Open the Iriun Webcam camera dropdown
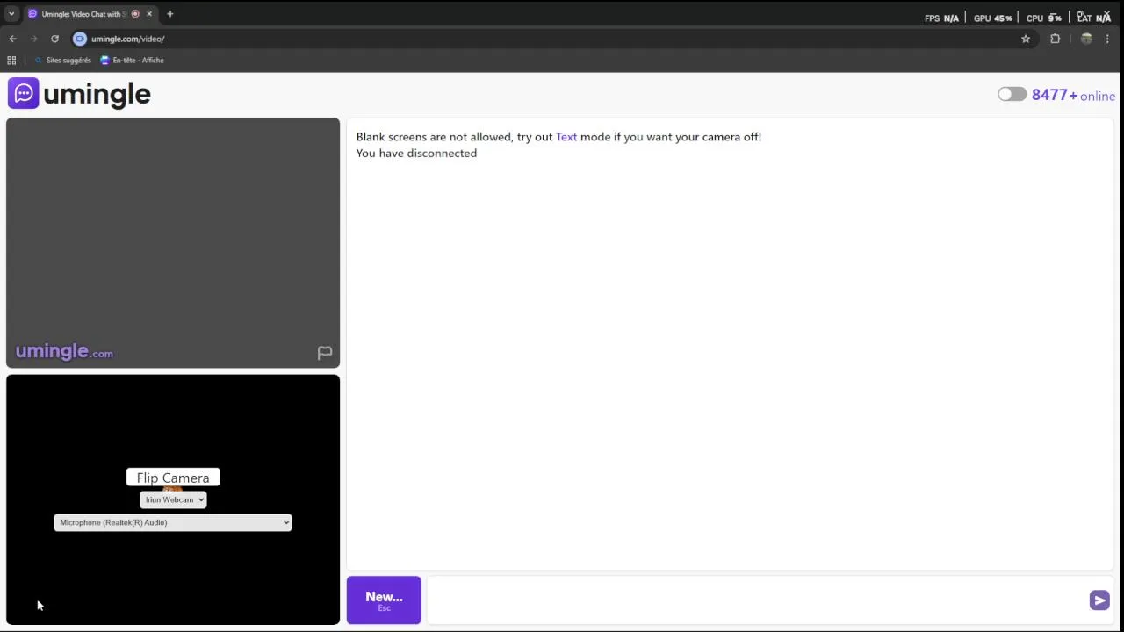The width and height of the screenshot is (1124, 632). point(173,499)
